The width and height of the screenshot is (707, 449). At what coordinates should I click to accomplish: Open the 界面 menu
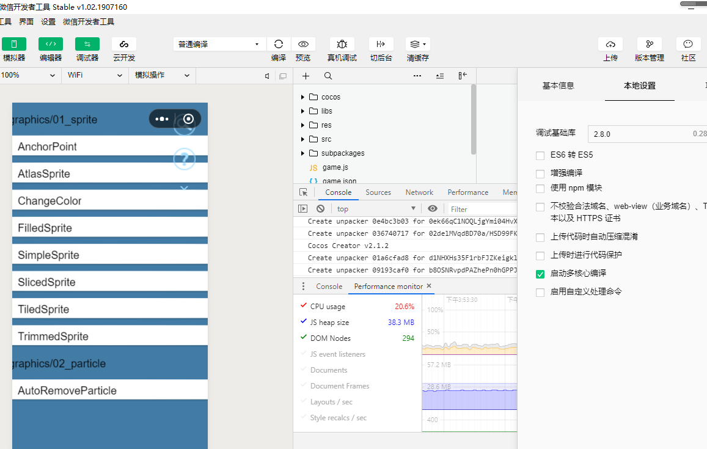[x=26, y=21]
